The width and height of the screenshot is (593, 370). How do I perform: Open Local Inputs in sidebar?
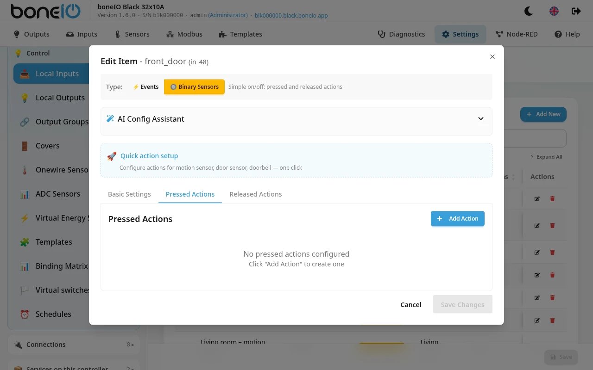click(x=51, y=74)
